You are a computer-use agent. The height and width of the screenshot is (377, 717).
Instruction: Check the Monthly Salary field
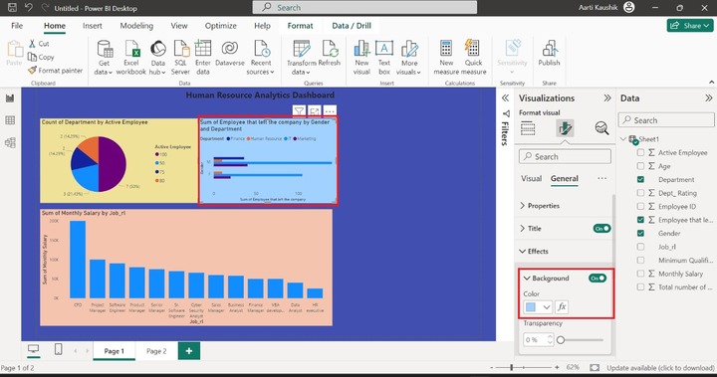pyautogui.click(x=640, y=274)
